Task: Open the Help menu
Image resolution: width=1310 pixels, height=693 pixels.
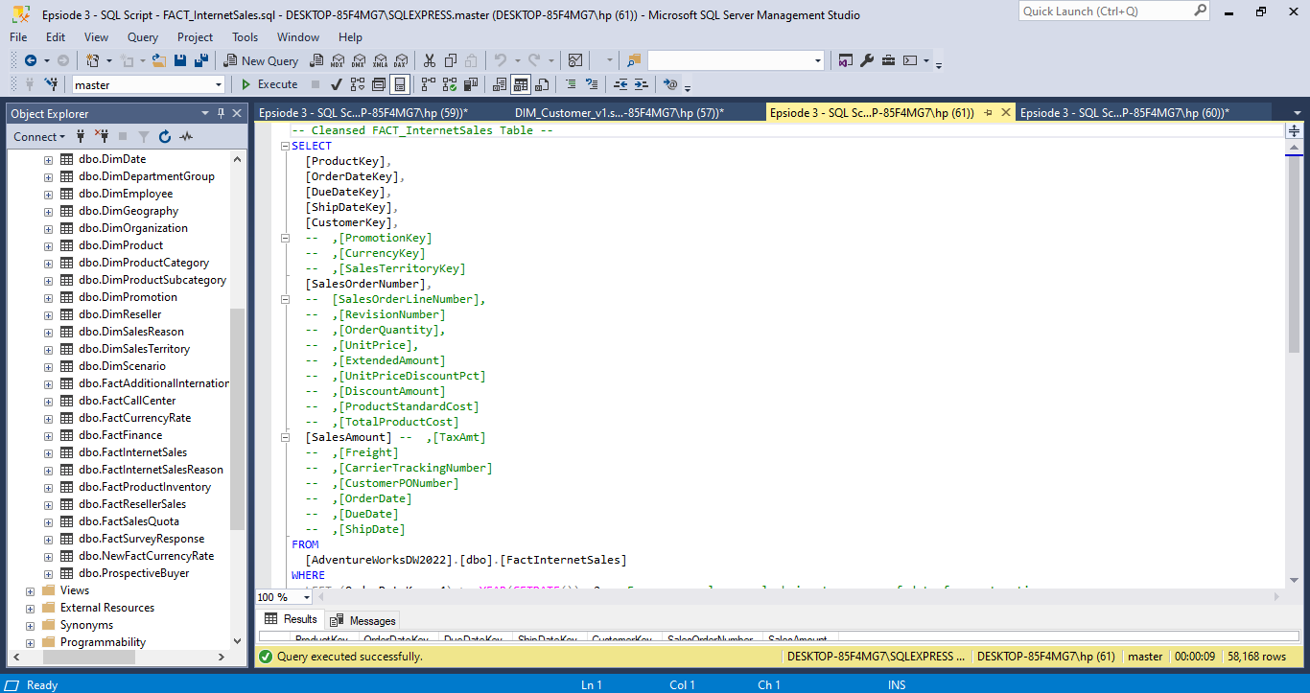Action: click(350, 37)
